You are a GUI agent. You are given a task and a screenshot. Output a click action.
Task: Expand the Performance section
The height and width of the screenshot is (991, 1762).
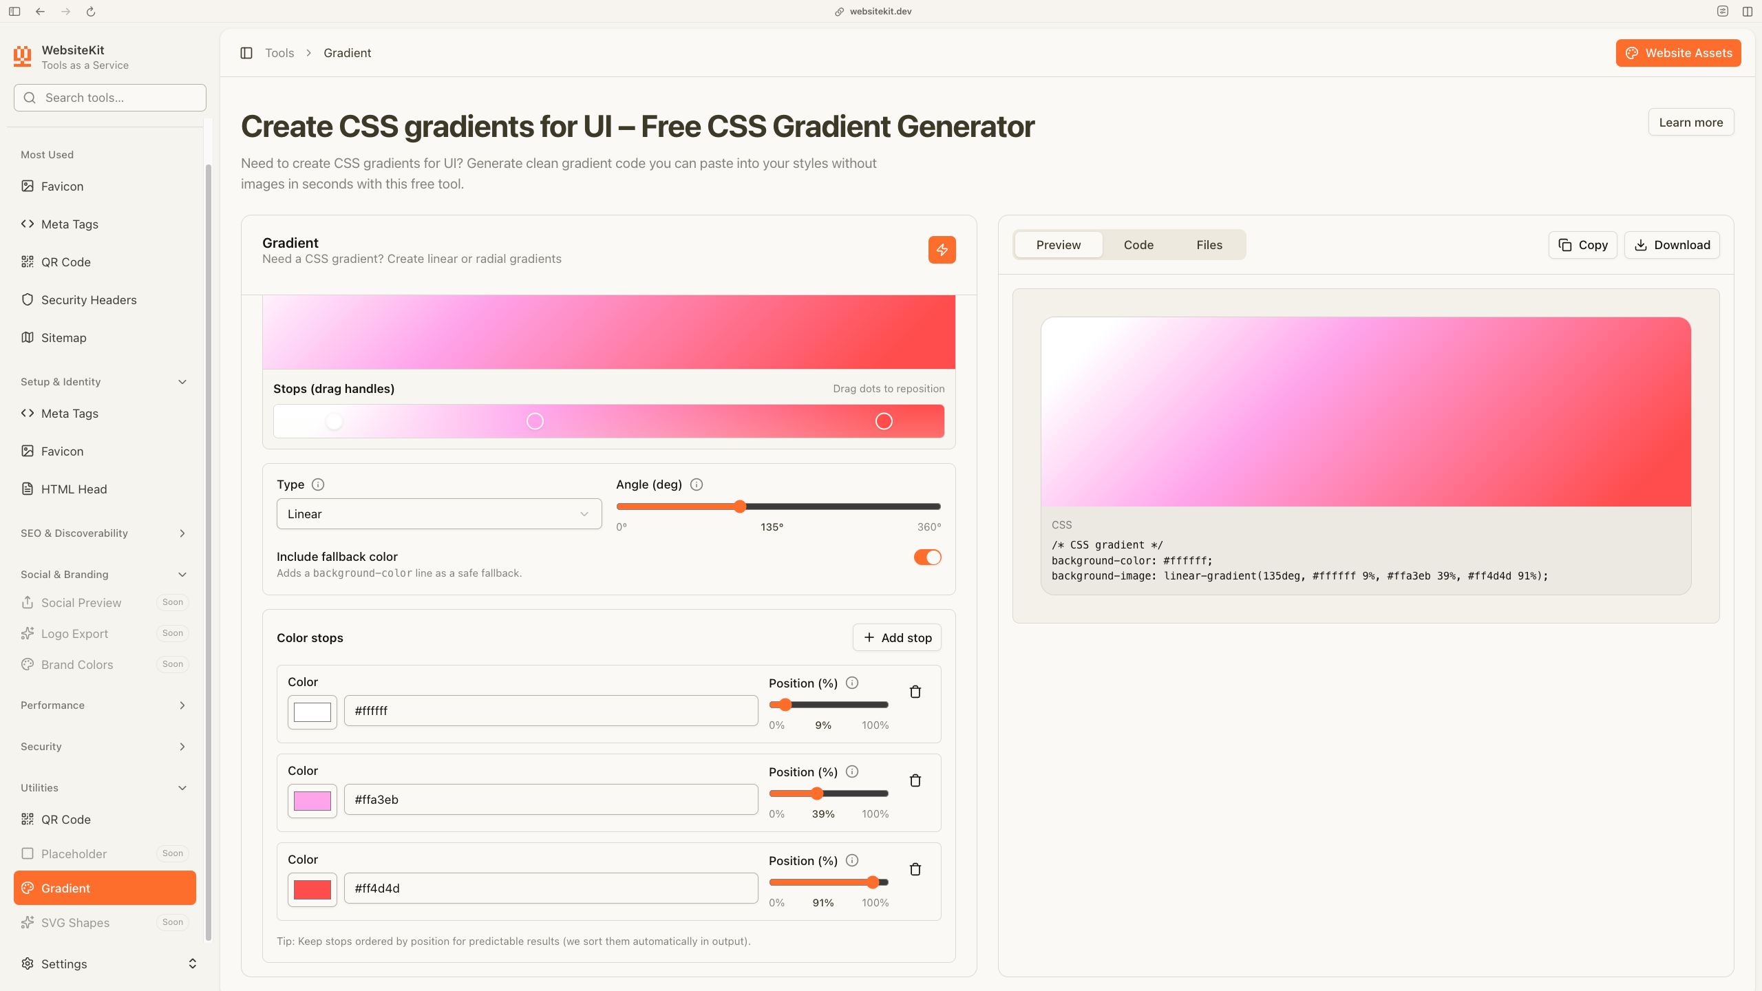pyautogui.click(x=105, y=705)
